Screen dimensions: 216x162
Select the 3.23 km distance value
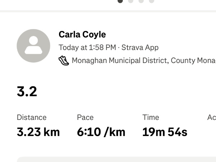(x=38, y=132)
